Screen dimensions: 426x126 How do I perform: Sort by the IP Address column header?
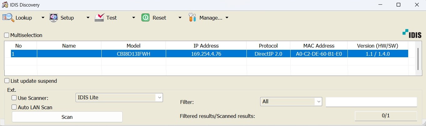(x=206, y=46)
